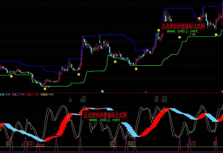Open the www.zdcj.net link in the lower indicator panel

(x=105, y=120)
